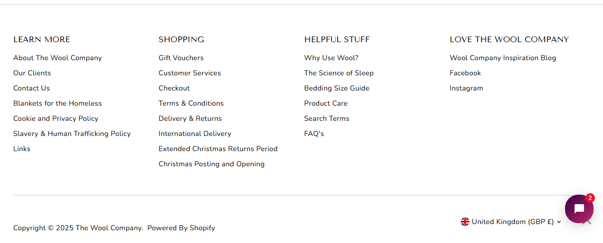Click the Powered By Shopify link
The width and height of the screenshot is (603, 243).
click(181, 228)
